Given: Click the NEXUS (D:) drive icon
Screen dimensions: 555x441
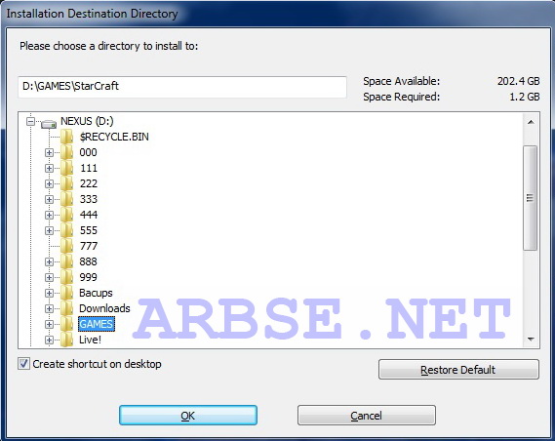Looking at the screenshot, I should [x=49, y=124].
